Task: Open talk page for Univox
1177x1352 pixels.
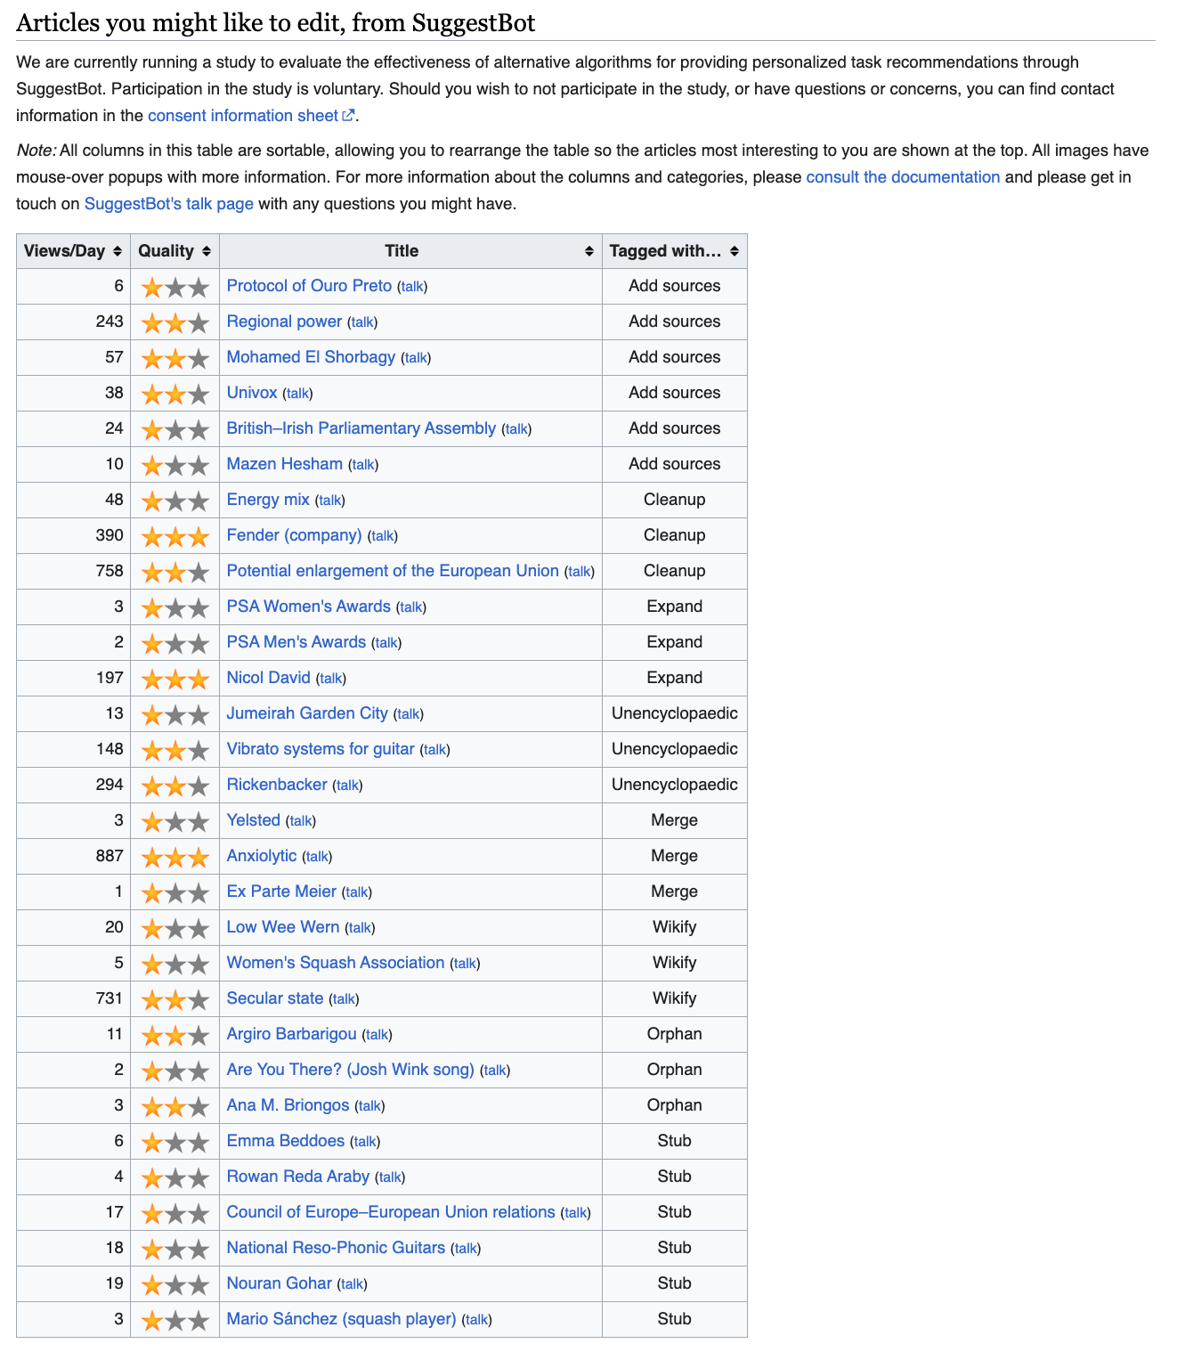Action: (x=298, y=394)
